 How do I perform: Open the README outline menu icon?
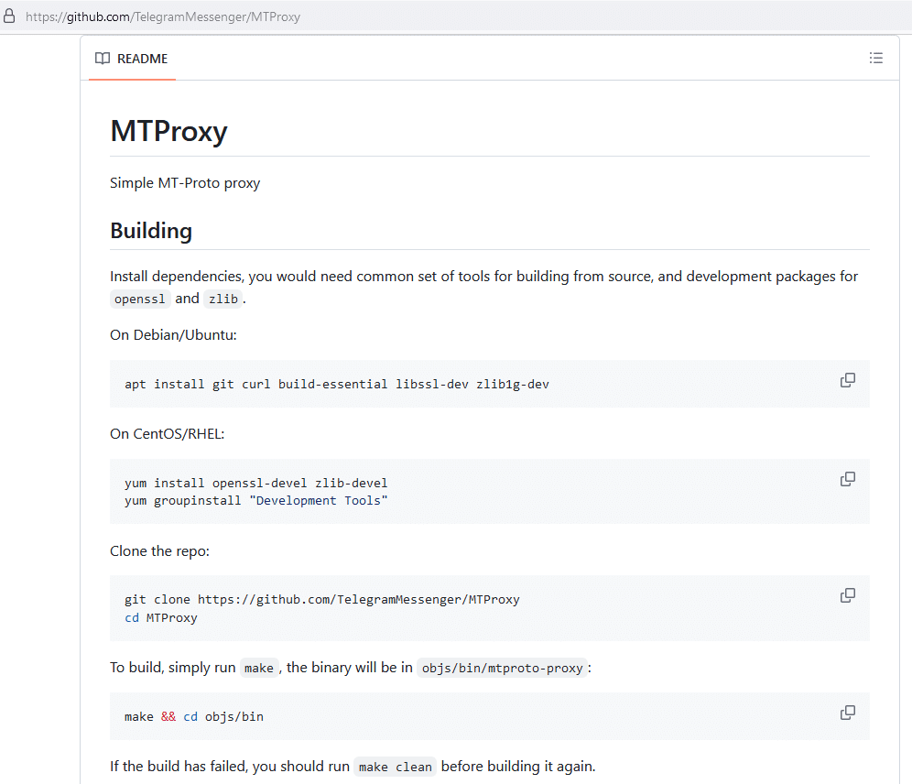pyautogui.click(x=876, y=59)
